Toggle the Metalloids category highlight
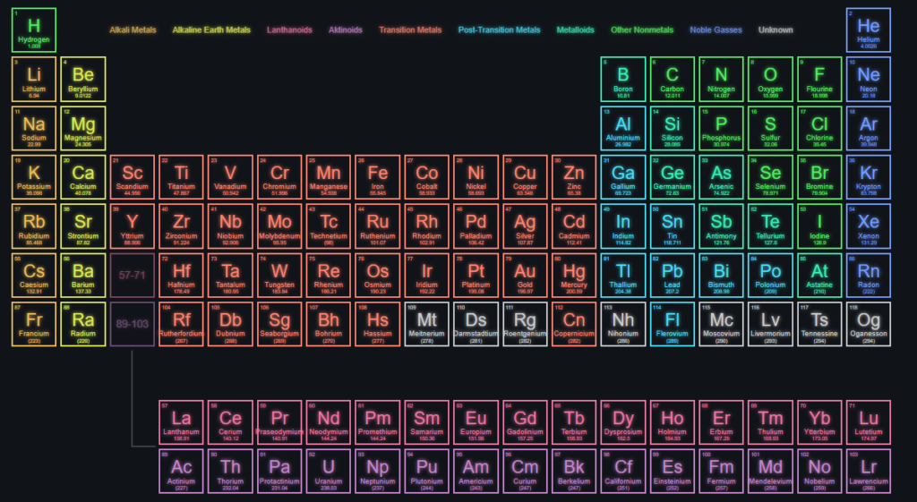 click(x=575, y=30)
